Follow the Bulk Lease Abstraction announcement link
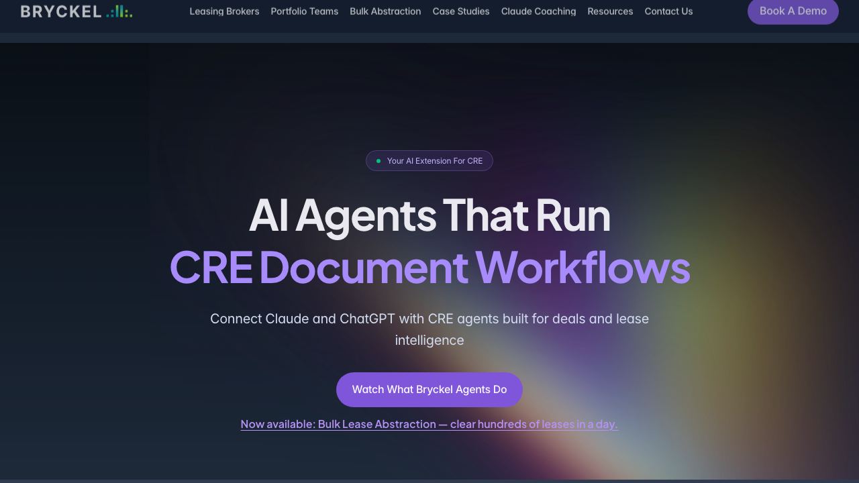This screenshot has width=859, height=483. [429, 424]
